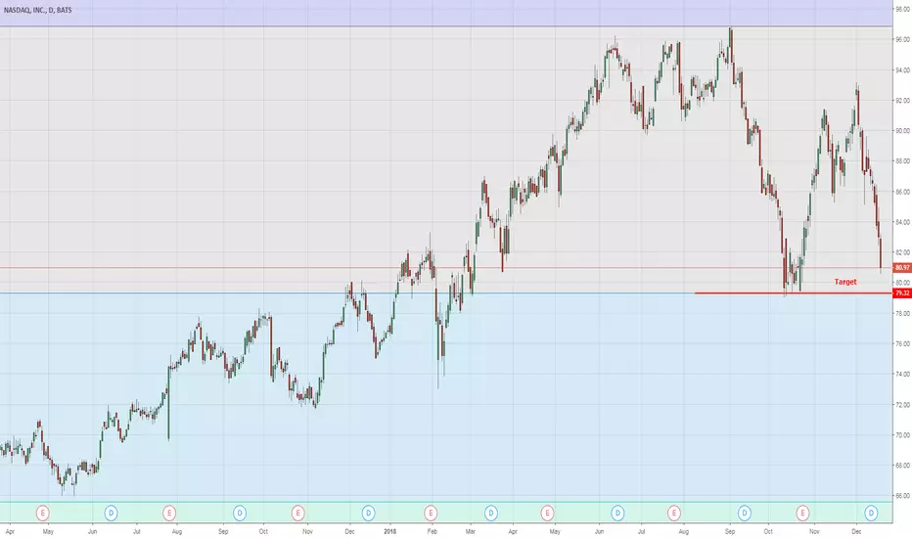The height and width of the screenshot is (538, 912).
Task: Open the E earnings marker before November 2018
Action: (802, 513)
